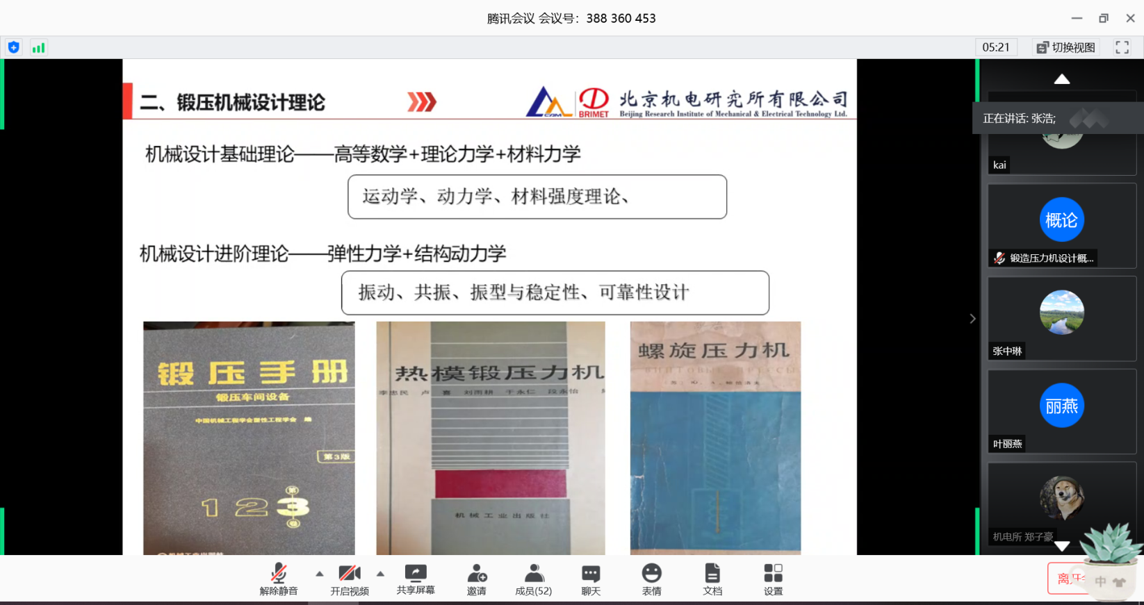This screenshot has width=1144, height=605.
Task: Open audio options arrow beside 解除静音
Action: [320, 574]
